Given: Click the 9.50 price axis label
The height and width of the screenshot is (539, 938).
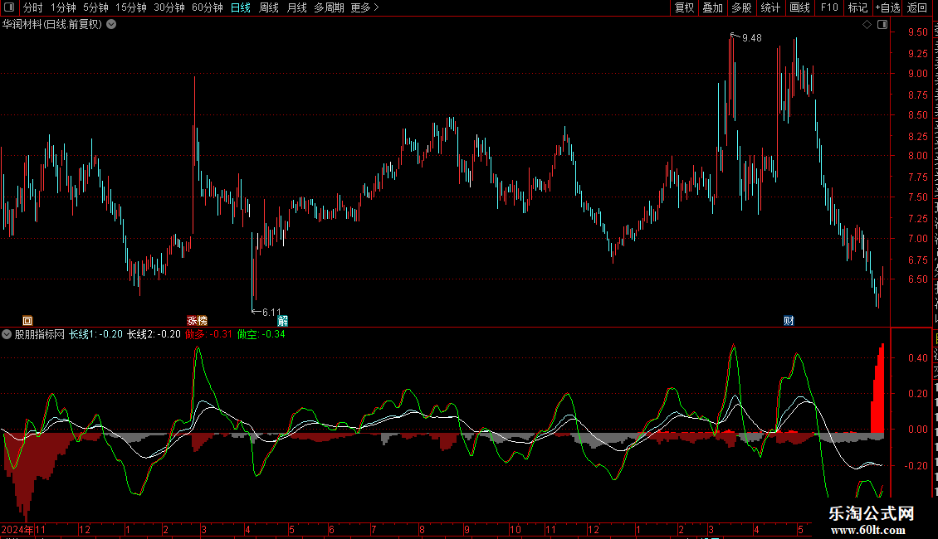Looking at the screenshot, I should tap(917, 32).
